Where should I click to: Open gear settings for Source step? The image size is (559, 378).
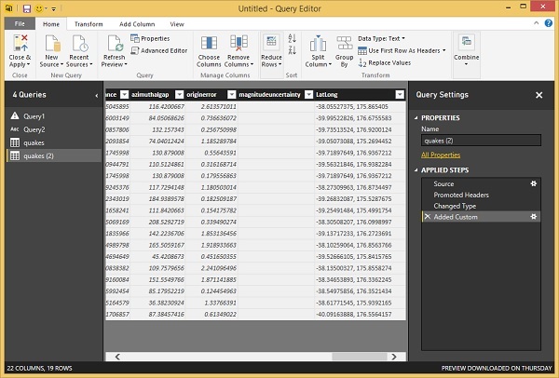(534, 184)
